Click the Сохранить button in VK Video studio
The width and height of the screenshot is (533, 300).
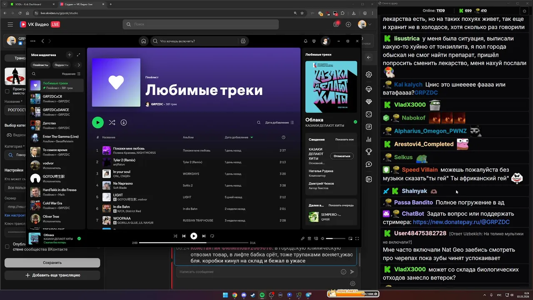[52, 262]
